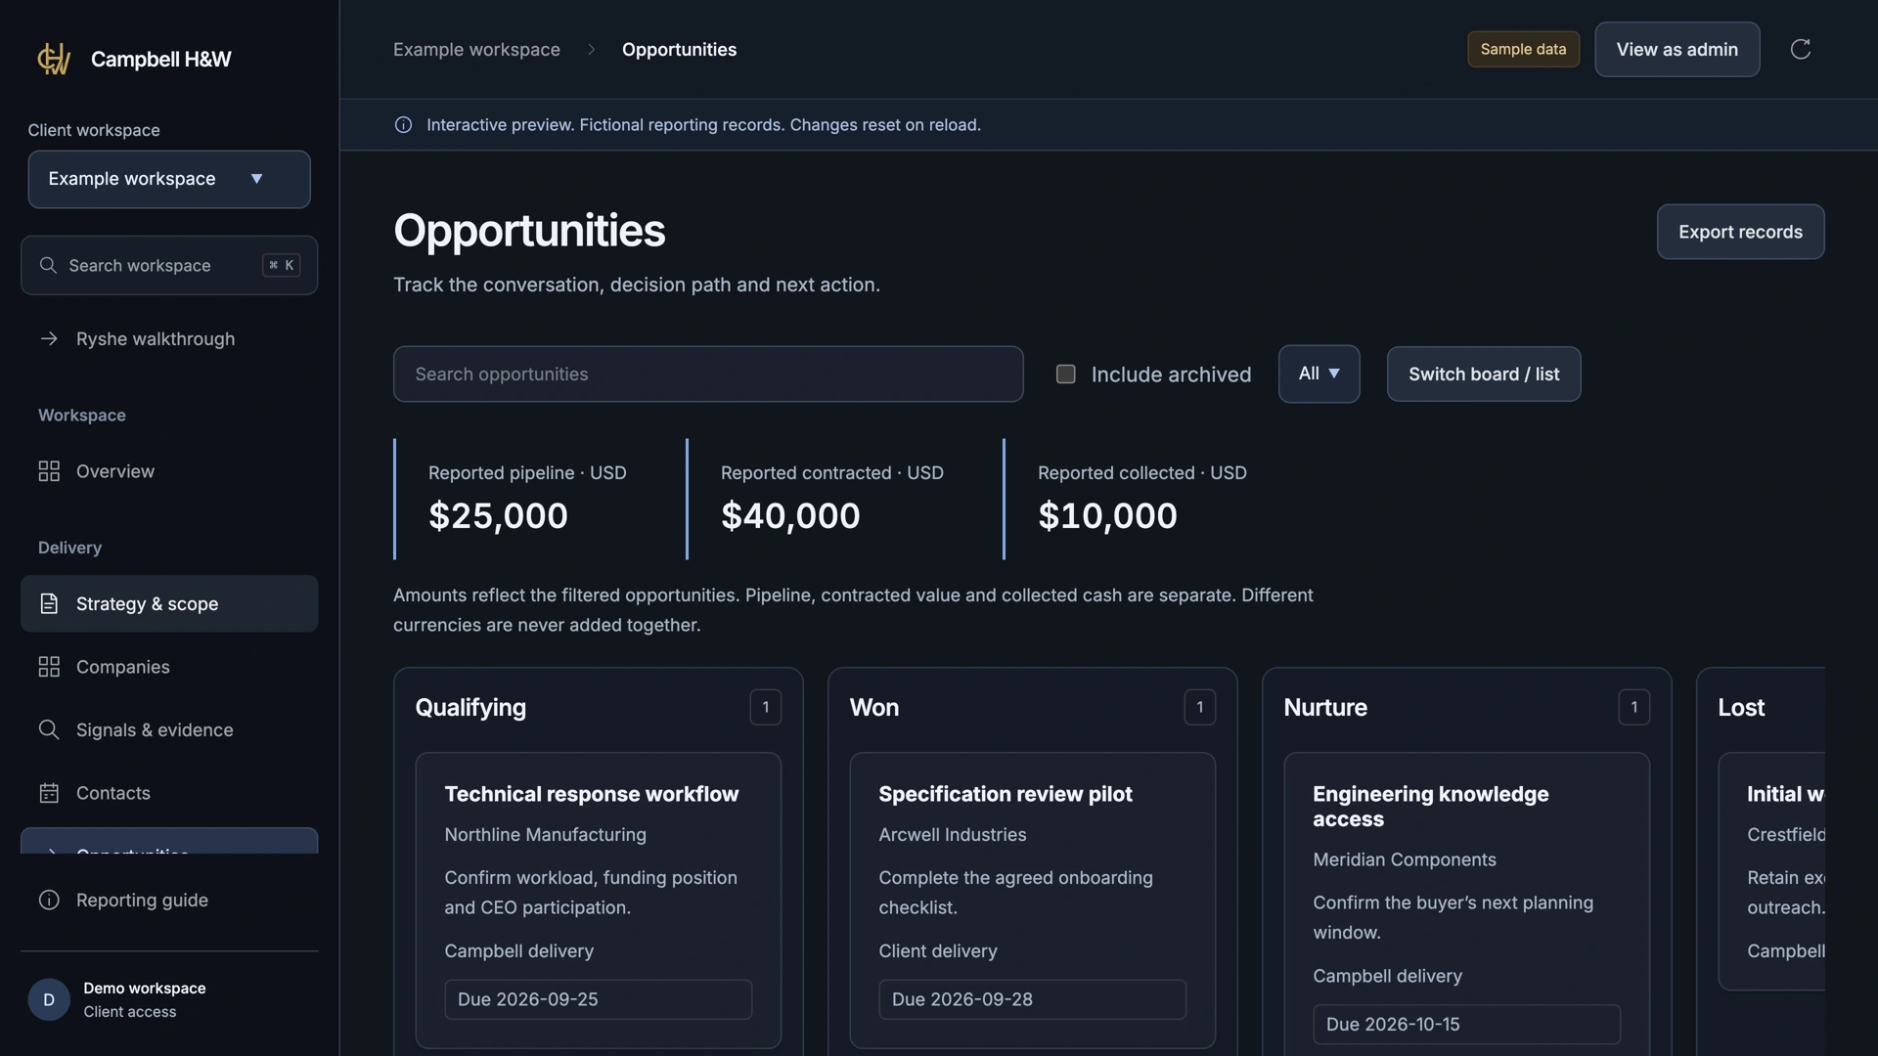Click the Sample data badge
This screenshot has width=1878, height=1056.
pos(1523,49)
